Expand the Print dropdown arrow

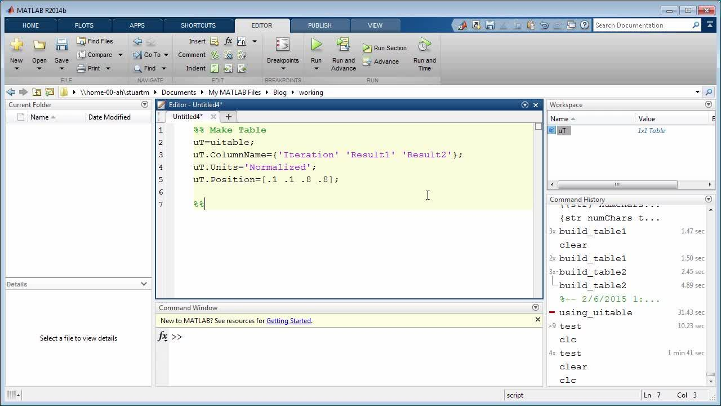(108, 68)
